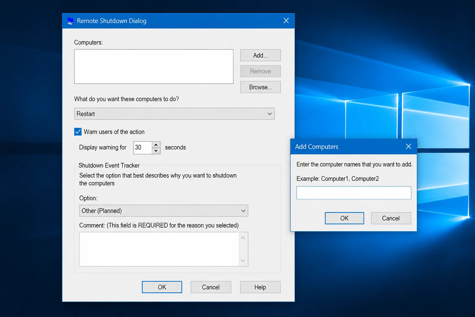Click inside the Comment text area

point(159,249)
